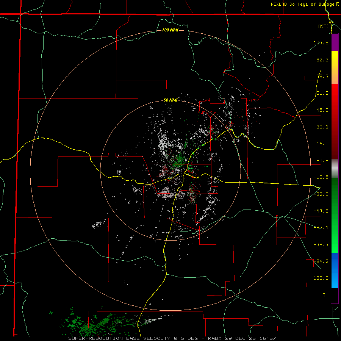Click the TH label on the scale
341x341 pixels.
325,295
